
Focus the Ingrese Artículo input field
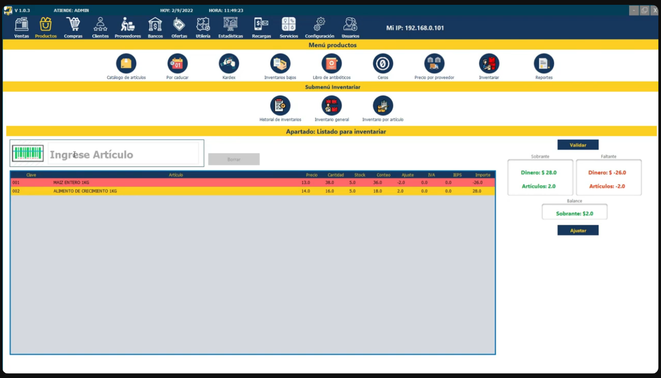tap(123, 154)
